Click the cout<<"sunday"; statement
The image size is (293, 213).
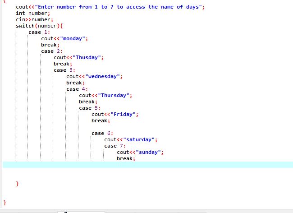140,152
